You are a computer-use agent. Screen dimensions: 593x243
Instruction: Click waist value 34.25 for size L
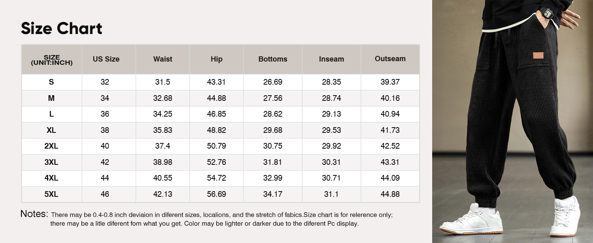click(163, 114)
